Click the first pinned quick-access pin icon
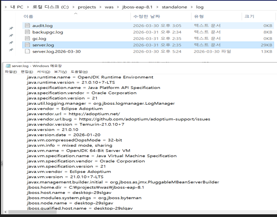277x217 pixels. [11, 28]
